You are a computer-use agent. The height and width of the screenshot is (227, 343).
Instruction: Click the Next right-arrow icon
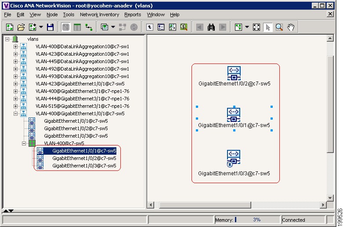click(x=223, y=27)
